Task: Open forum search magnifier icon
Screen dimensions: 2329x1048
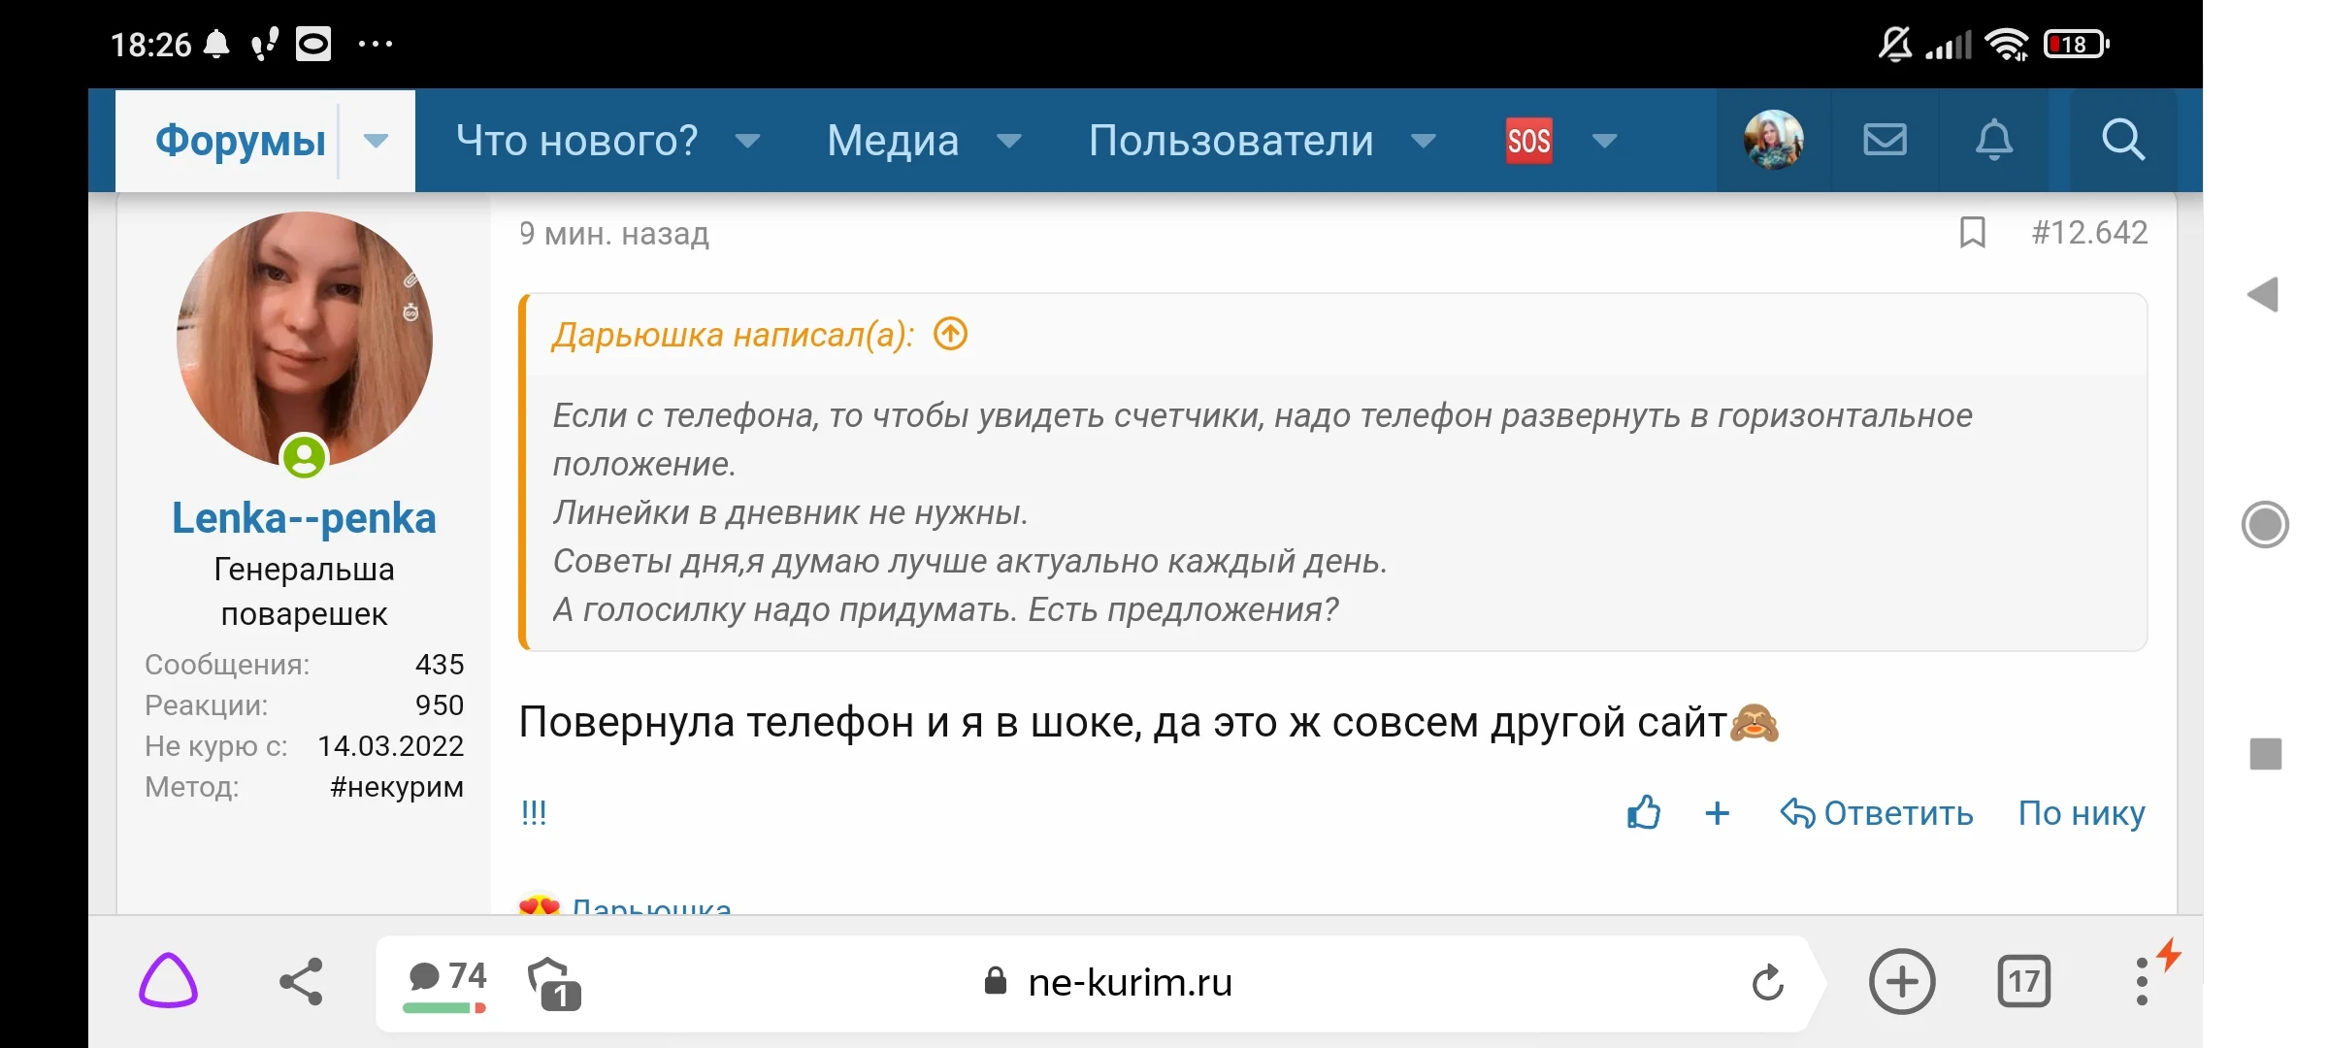Action: point(2122,140)
